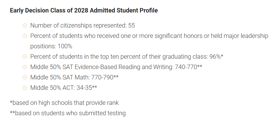The width and height of the screenshot is (280, 122).
Task: Click footnote '**based on students who submitted testing'
Action: [68, 113]
